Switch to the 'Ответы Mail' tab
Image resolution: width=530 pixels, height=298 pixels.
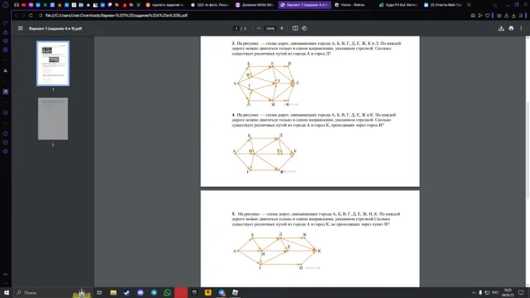(443, 5)
